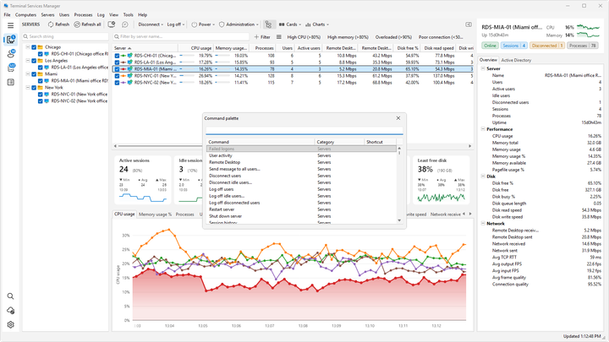Viewport: 609px width, 342px height.
Task: Open the fourth sidebar log icon
Action: tap(10, 82)
